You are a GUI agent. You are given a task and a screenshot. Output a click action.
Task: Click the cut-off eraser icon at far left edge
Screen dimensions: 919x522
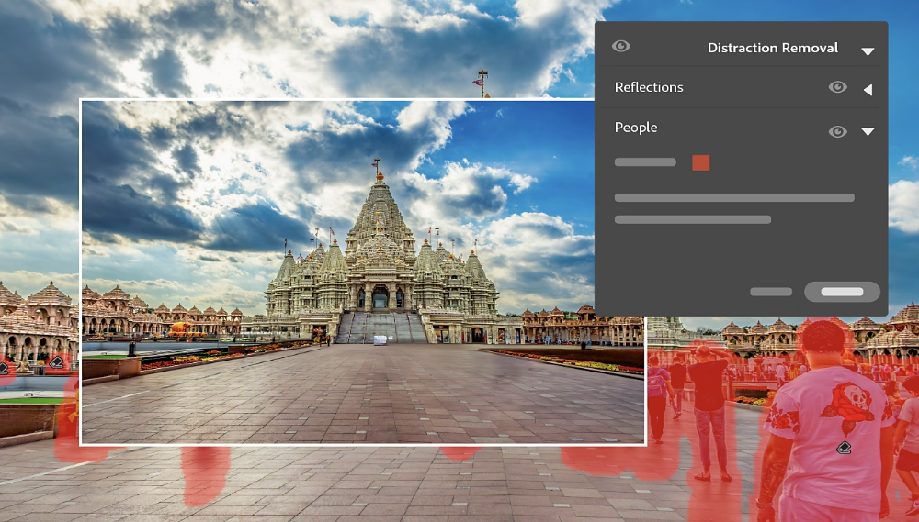pyautogui.click(x=3, y=369)
